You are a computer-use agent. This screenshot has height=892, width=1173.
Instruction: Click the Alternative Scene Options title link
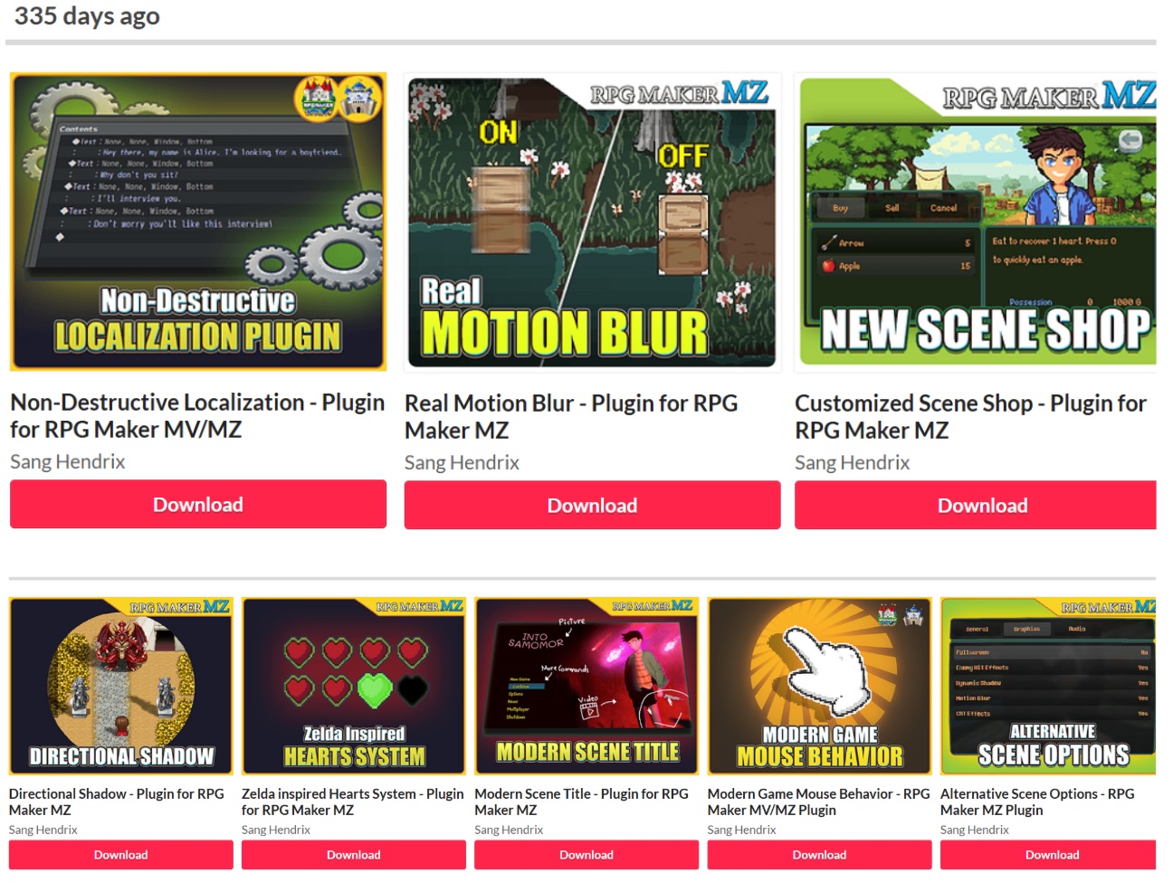[1037, 802]
